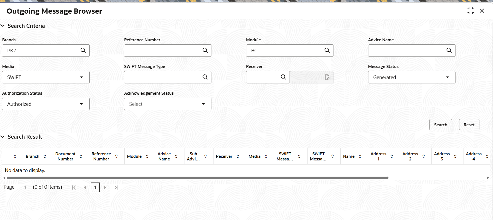Sort by Reference Number column arrows

click(x=116, y=156)
